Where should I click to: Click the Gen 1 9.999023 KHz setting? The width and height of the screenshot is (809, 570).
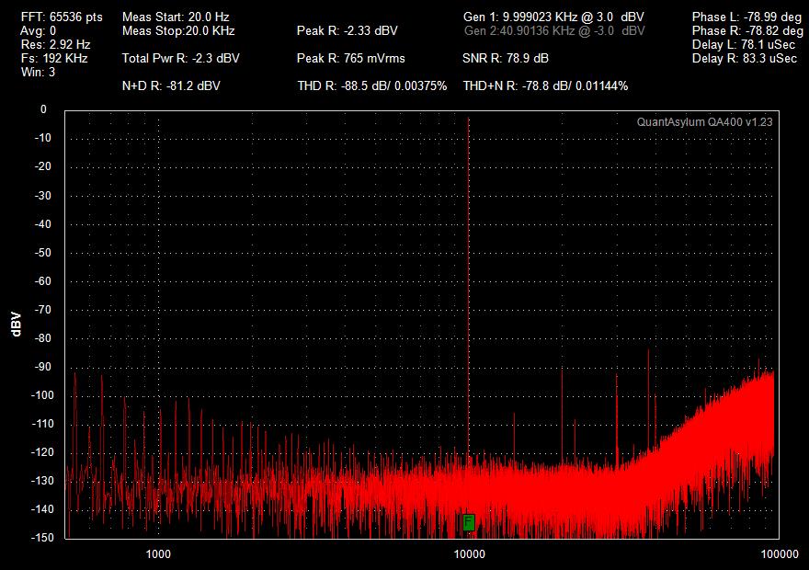tap(553, 17)
